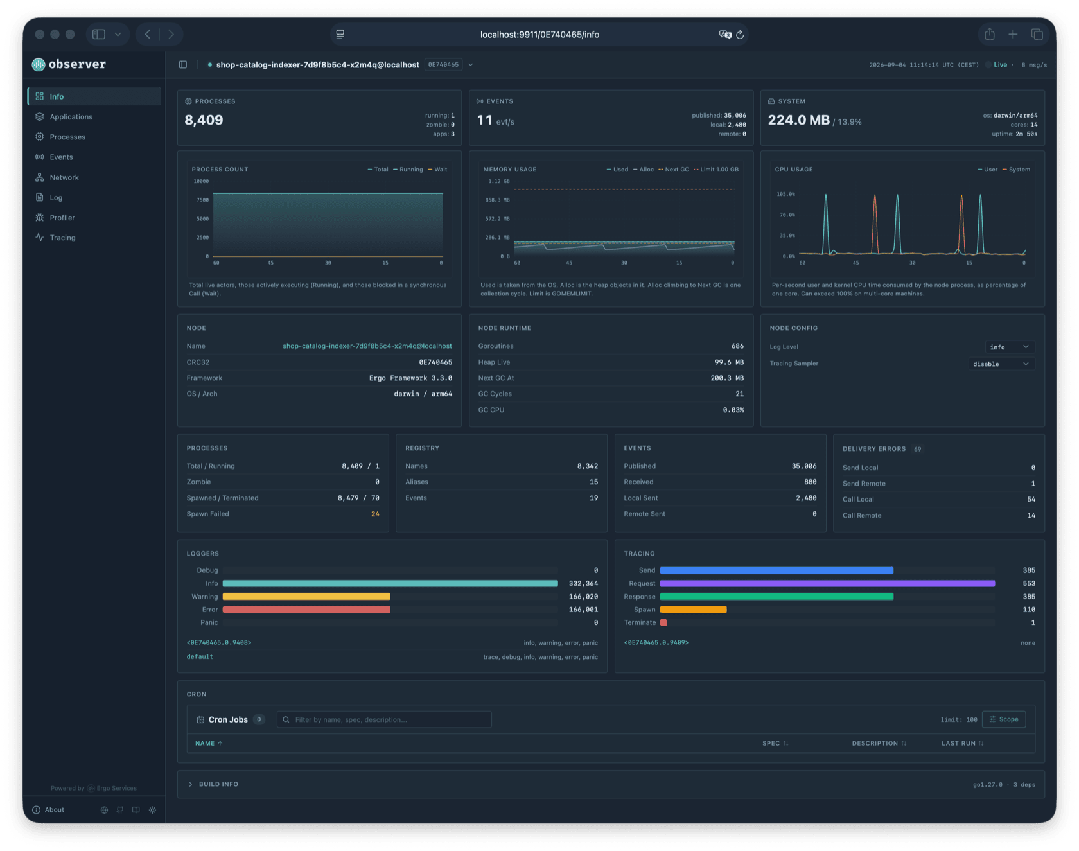Toggle the browser sidebar button
The height and width of the screenshot is (851, 1079).
point(99,35)
